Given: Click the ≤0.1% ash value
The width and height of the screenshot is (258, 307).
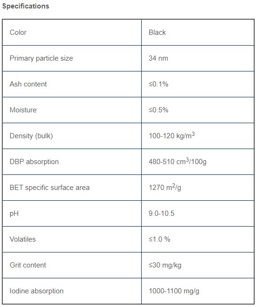Looking at the screenshot, I should [x=159, y=84].
